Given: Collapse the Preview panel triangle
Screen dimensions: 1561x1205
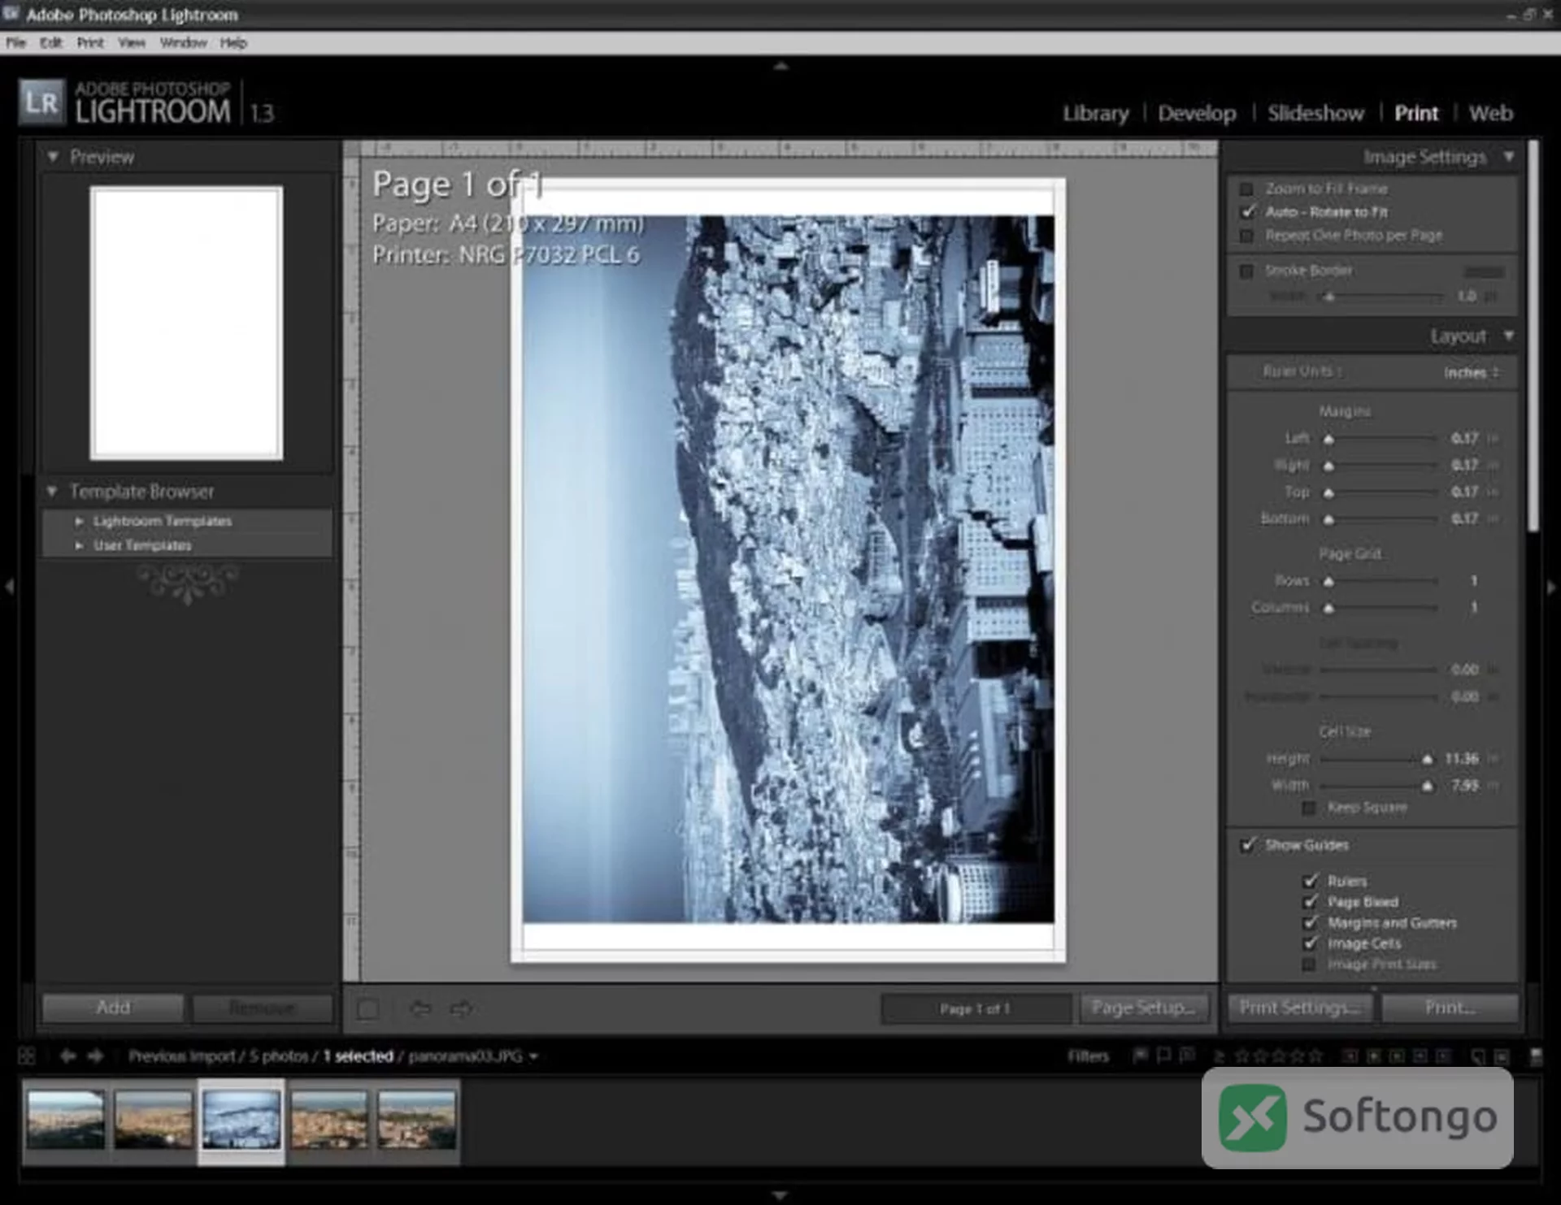Looking at the screenshot, I should click(53, 157).
